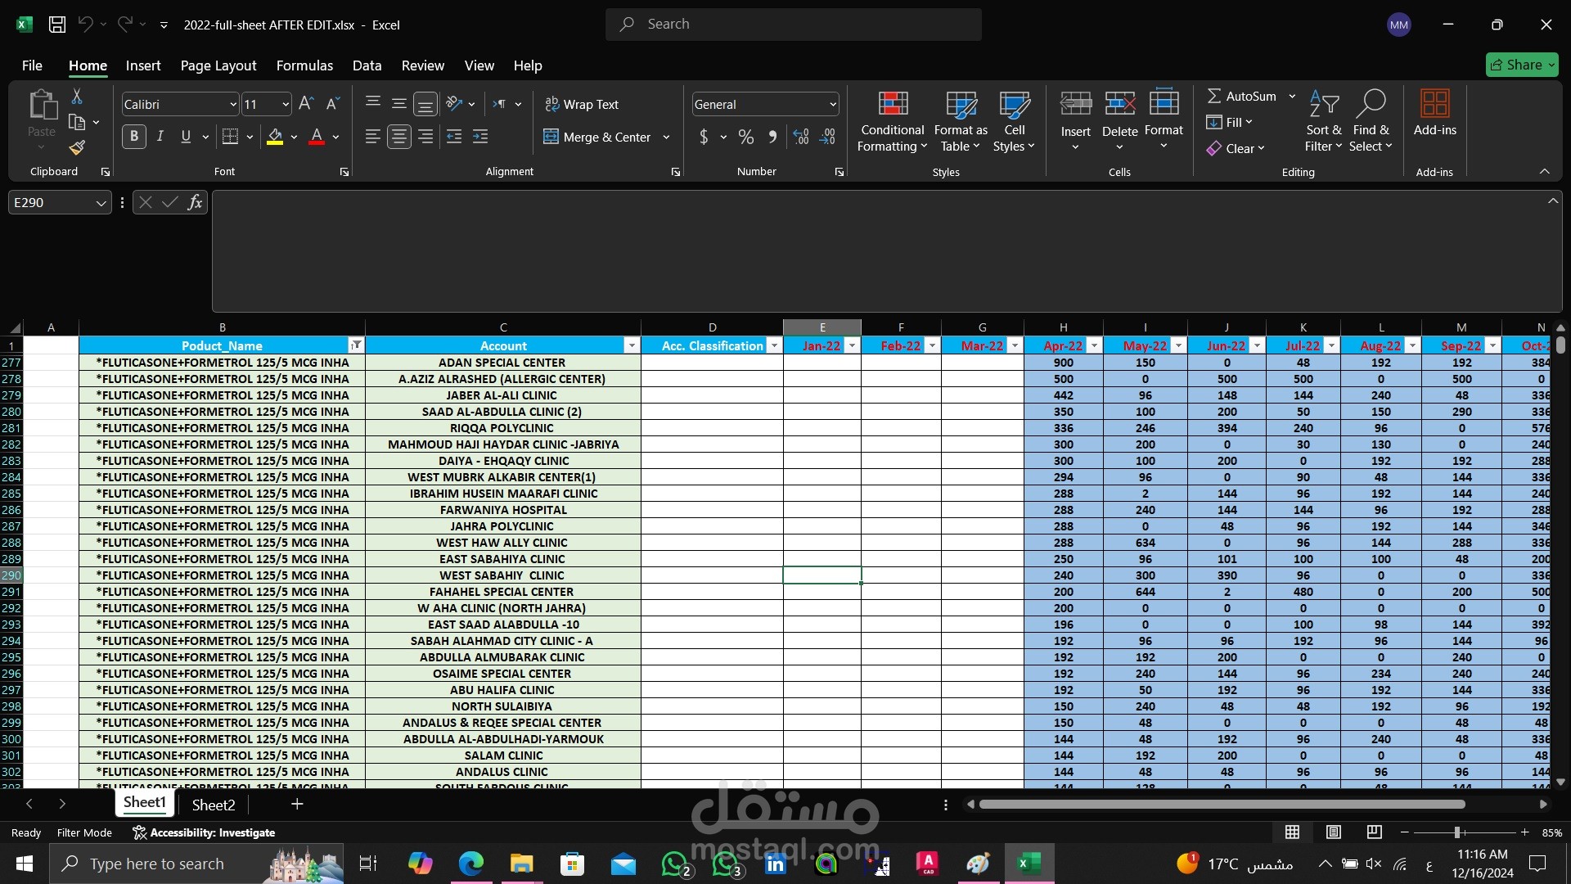This screenshot has height=884, width=1571.
Task: Toggle Wrap Text for selected cell
Action: coord(582,104)
